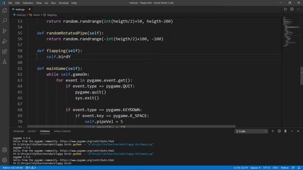This screenshot has height=170, width=303.
Task: Click 'pygame.quit()' code line
Action: (x=90, y=92)
